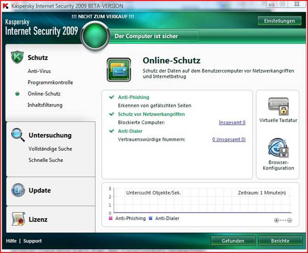Select Inhaltsfilterung in the sidebar
Image resolution: width=308 pixels, height=253 pixels.
click(x=45, y=105)
